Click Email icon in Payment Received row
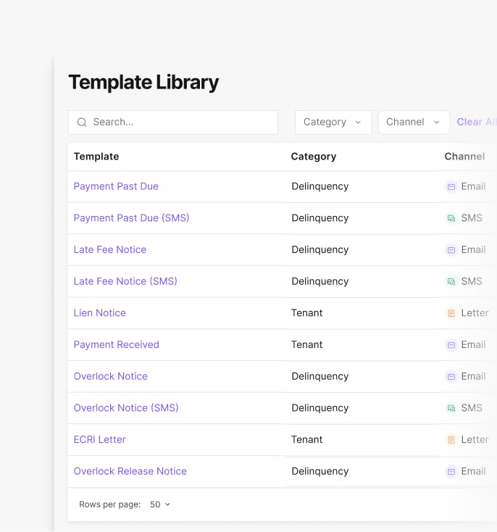Viewport: 497px width, 532px height. coord(451,345)
